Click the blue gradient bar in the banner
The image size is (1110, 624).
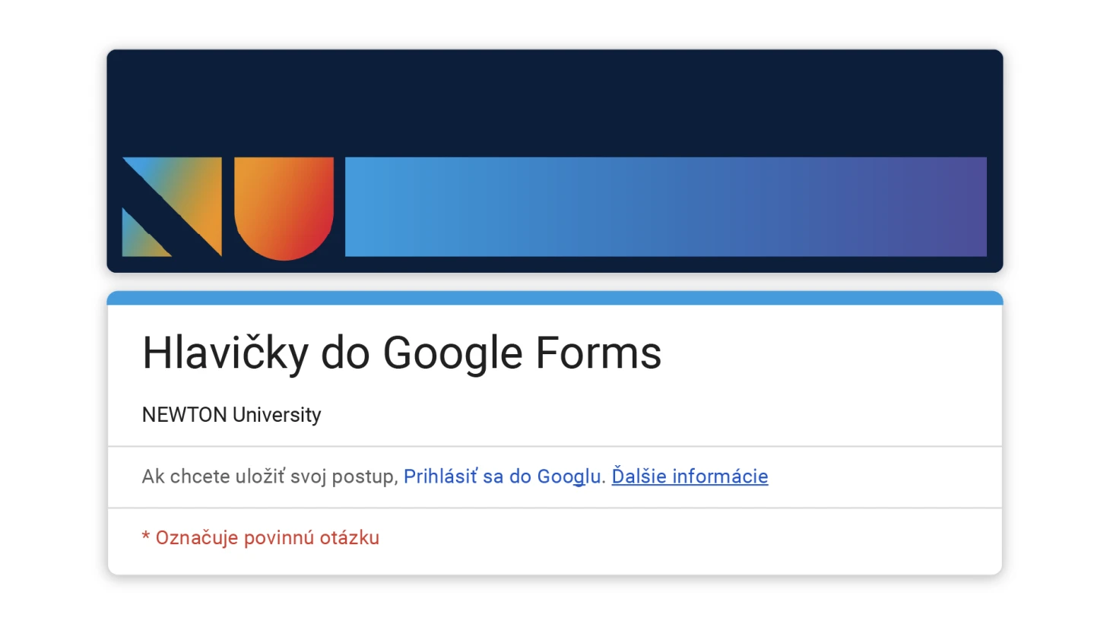tap(665, 207)
